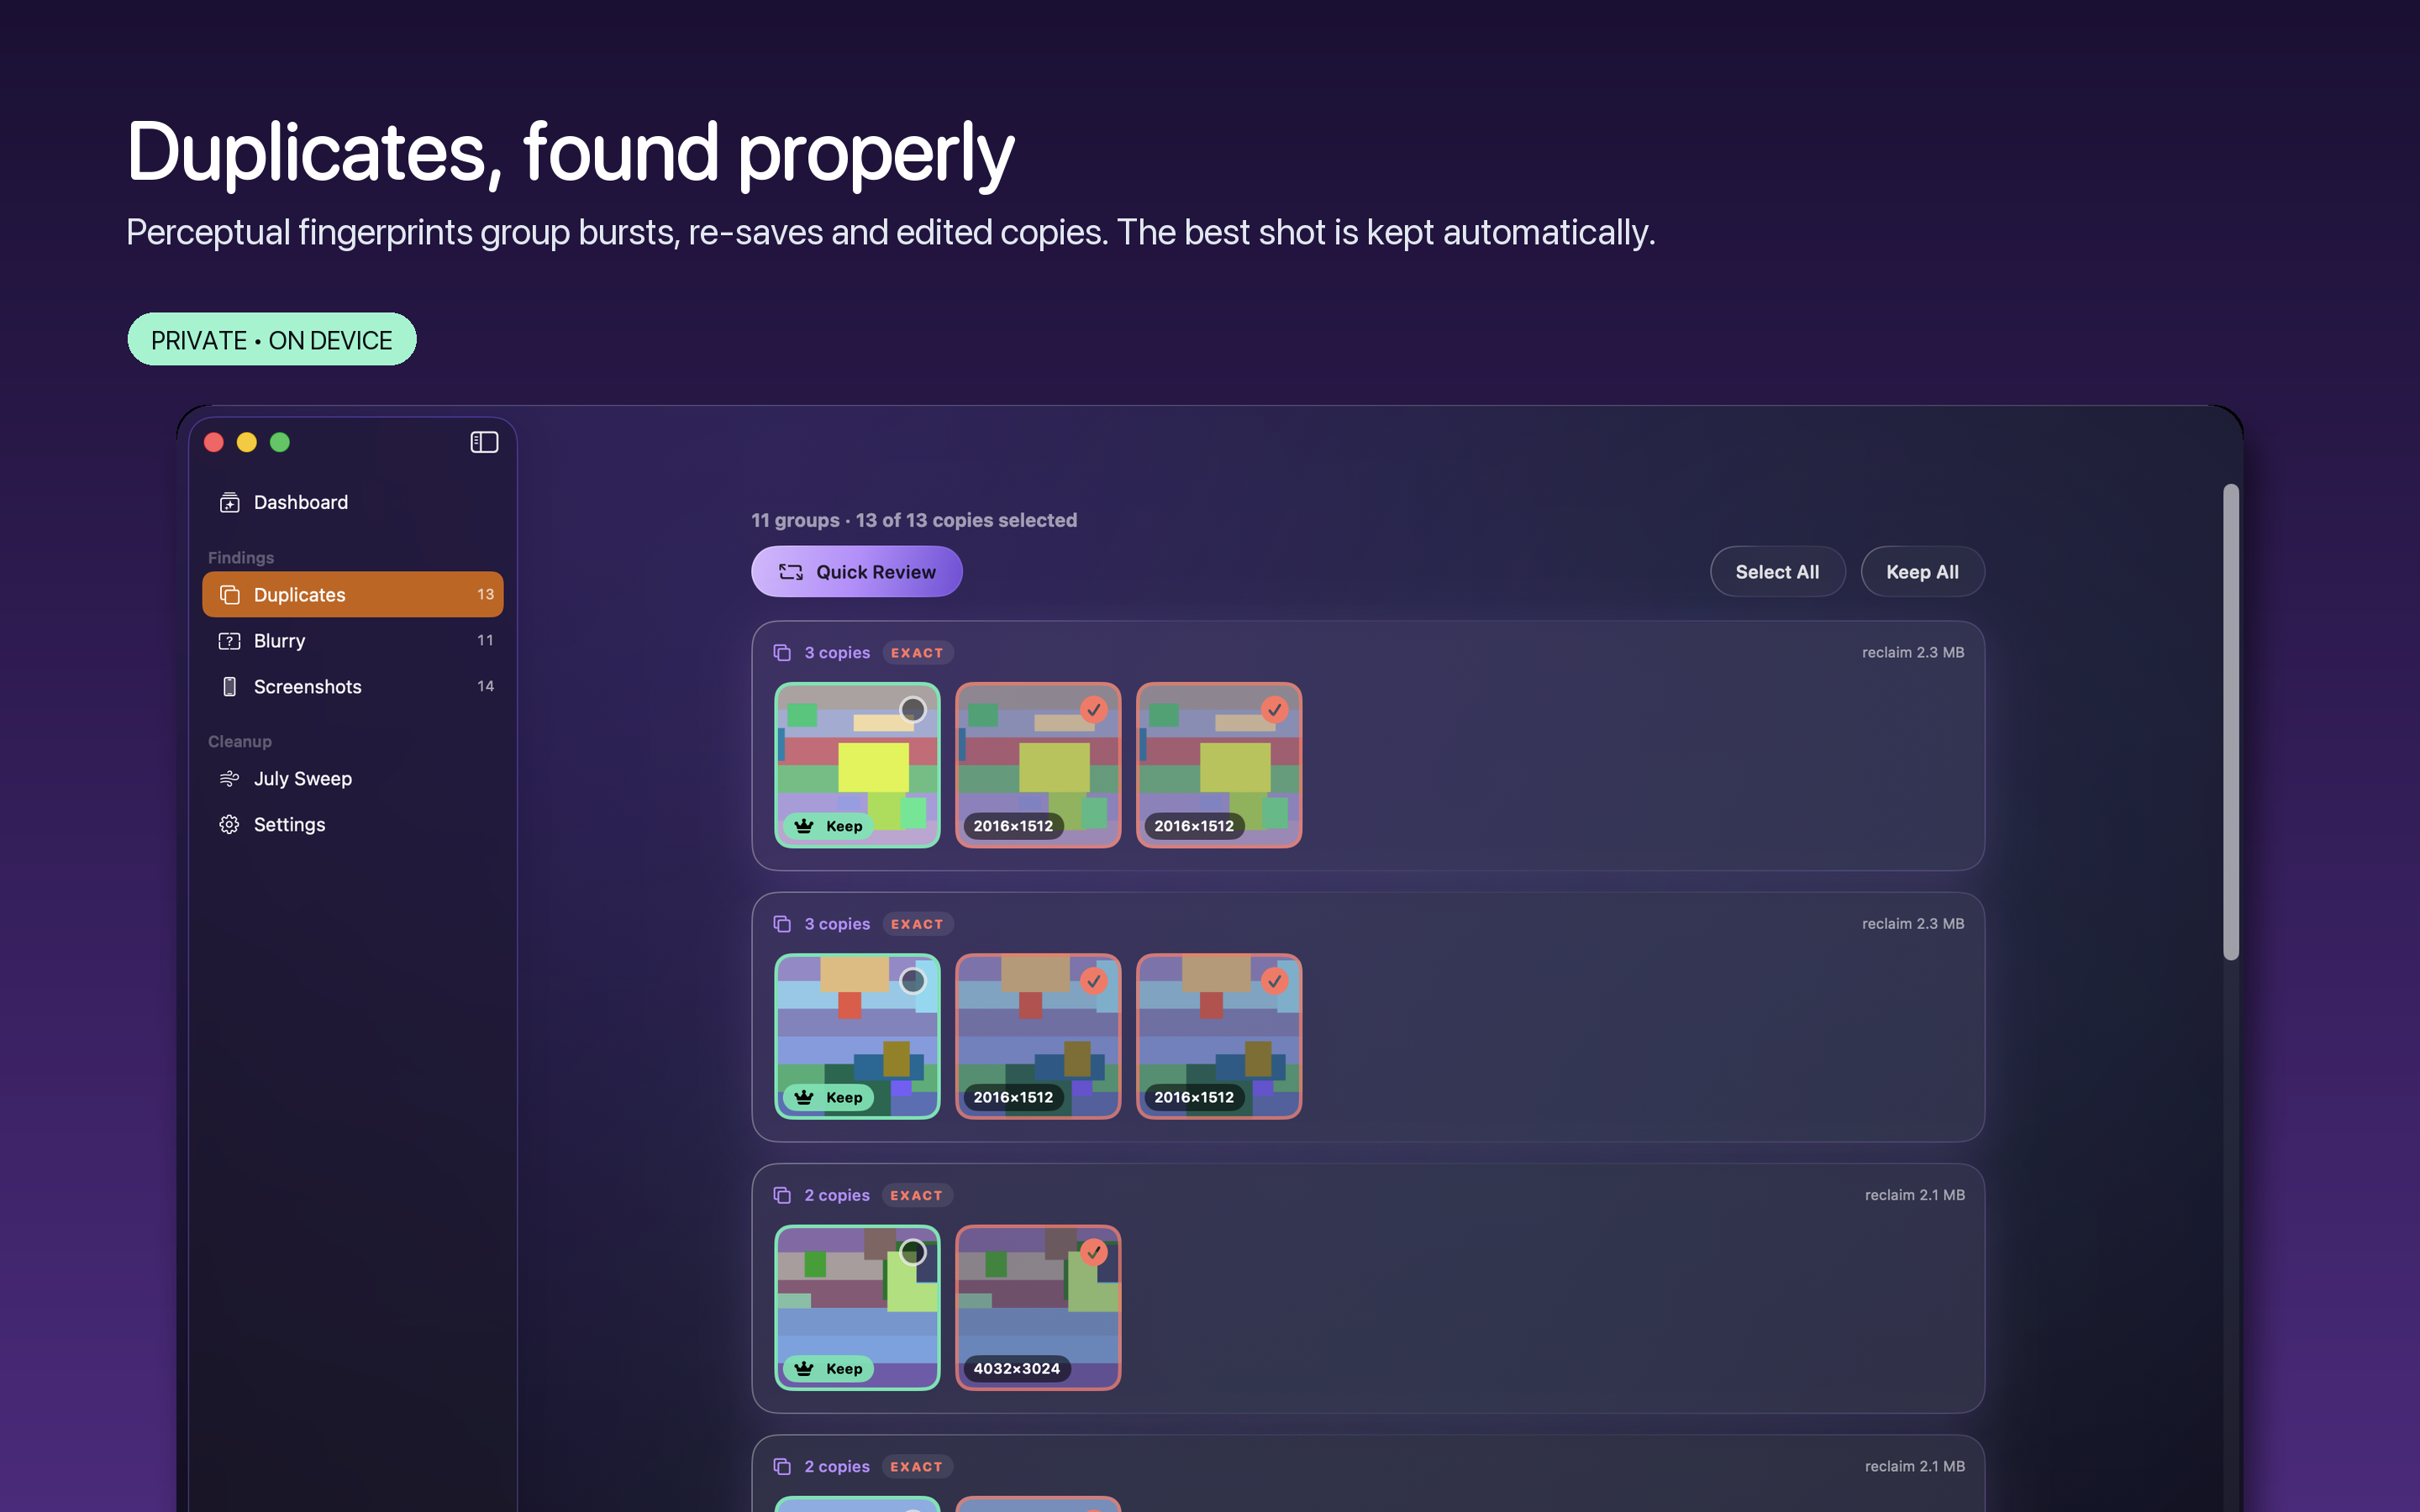This screenshot has width=2420, height=1512.
Task: Click copies icon in reclaim 2.1 MB group with thumbnails
Action: 782,1195
